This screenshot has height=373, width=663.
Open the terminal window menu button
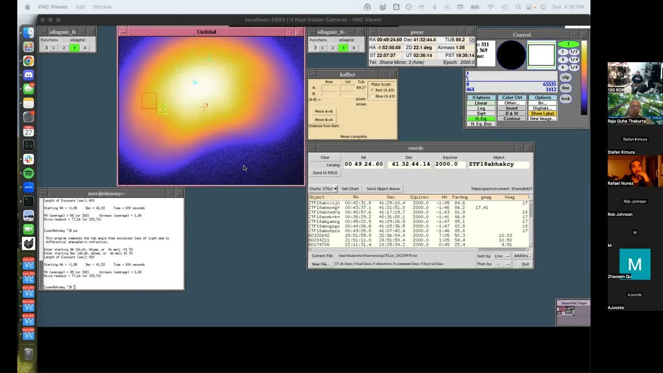pos(44,193)
